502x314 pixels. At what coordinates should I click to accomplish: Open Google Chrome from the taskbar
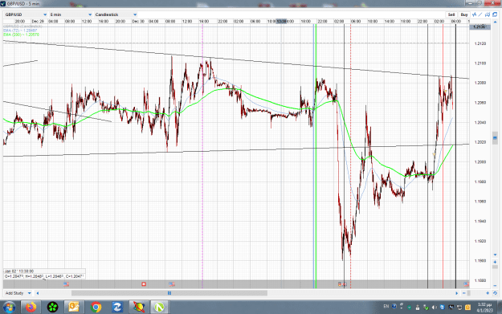tap(96, 308)
